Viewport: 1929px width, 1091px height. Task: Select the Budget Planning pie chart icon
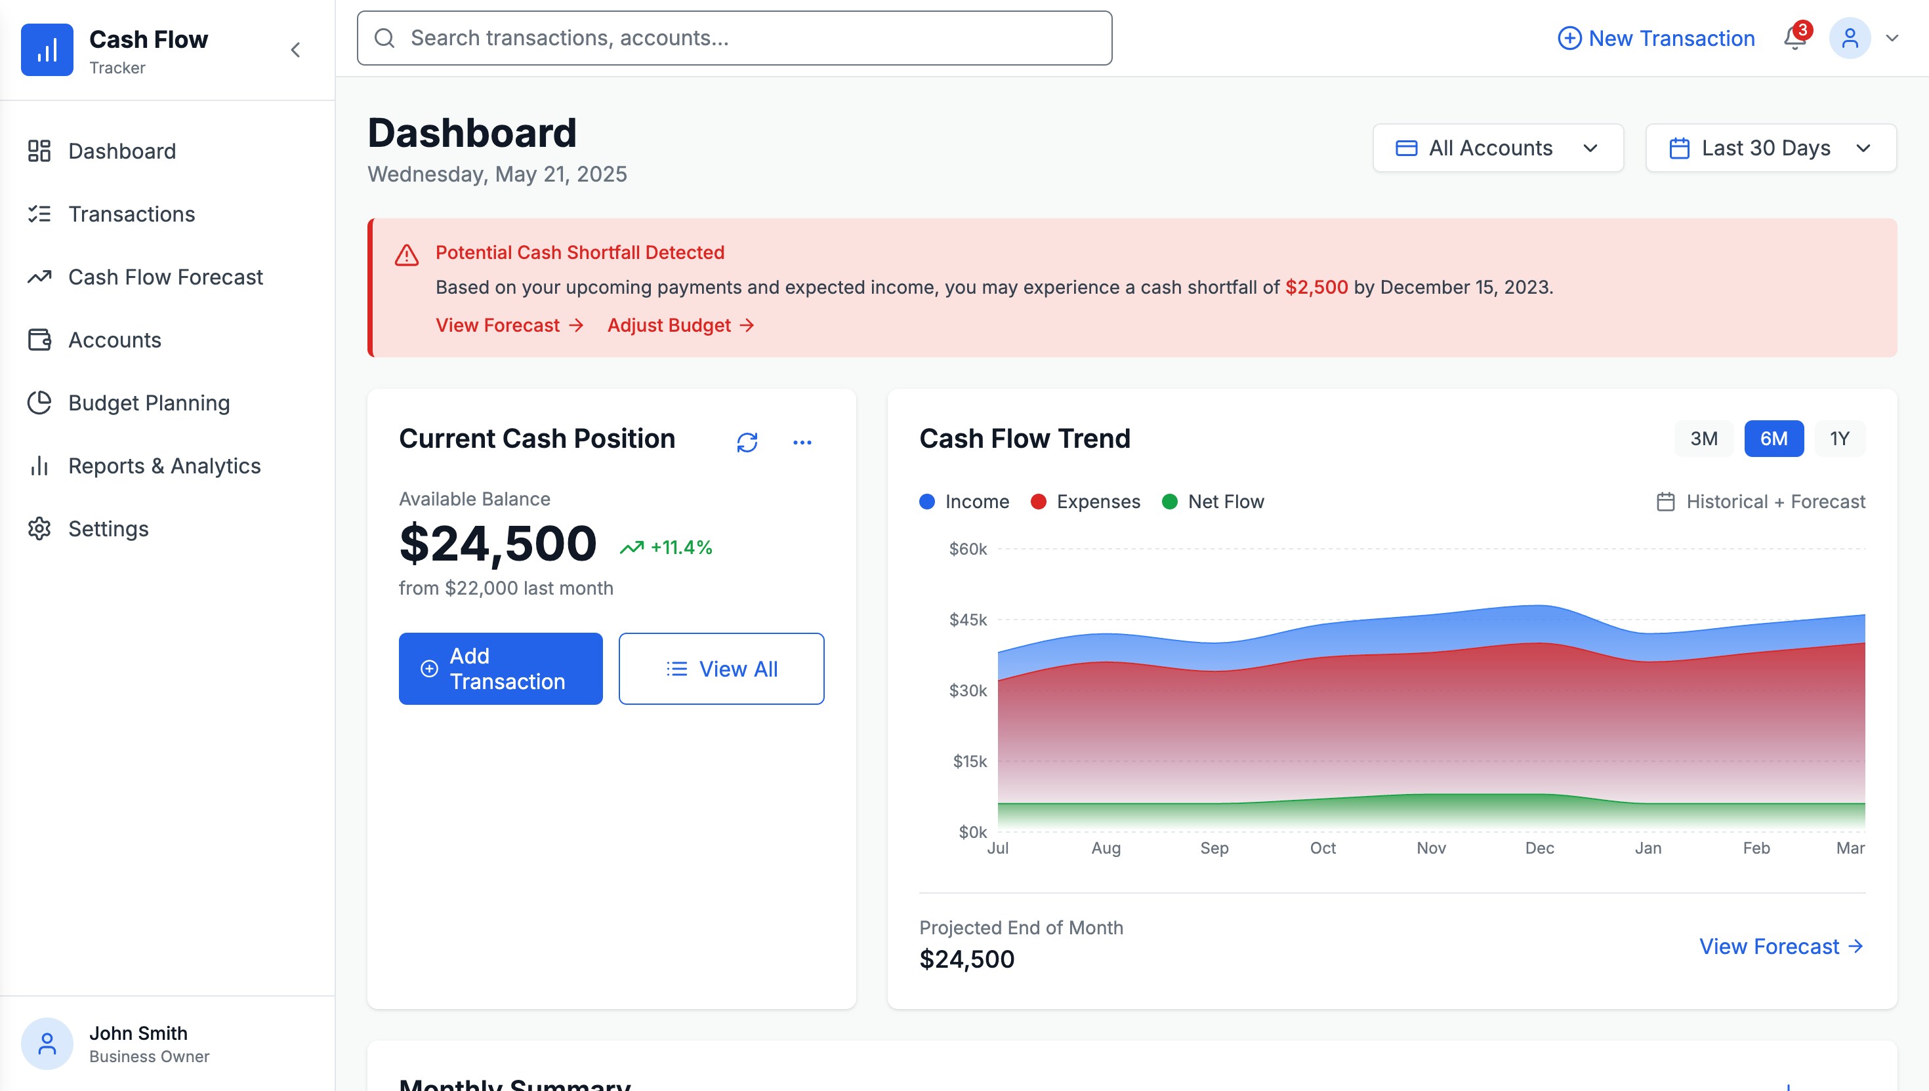coord(39,403)
